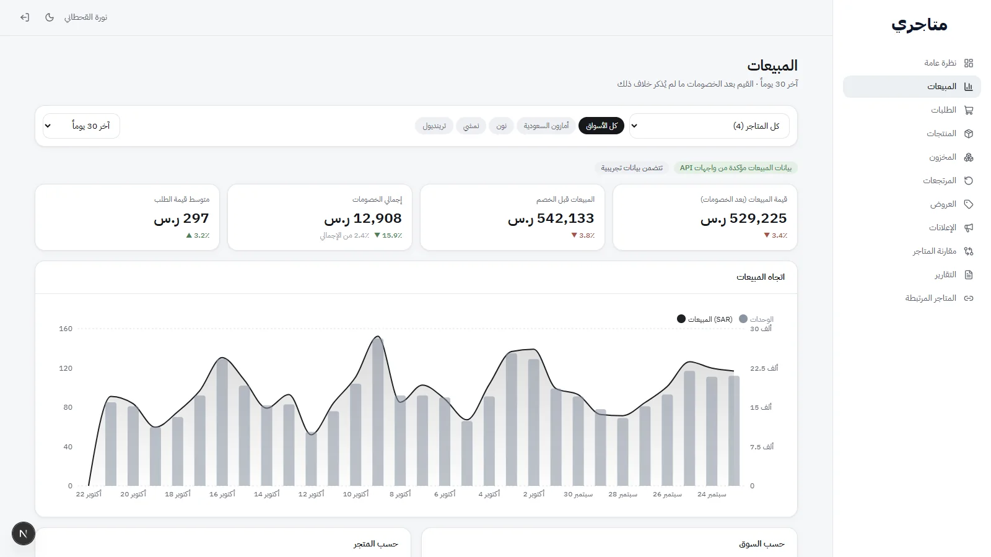Click the المبيعات bar chart sidebar icon
Screen dimensions: 991x557
969,87
